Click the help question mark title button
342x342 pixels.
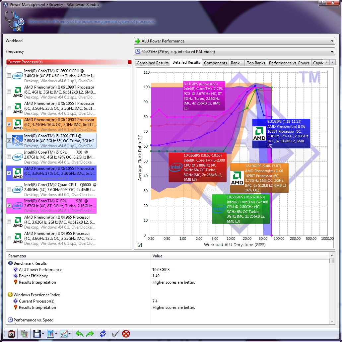[x=322, y=3]
